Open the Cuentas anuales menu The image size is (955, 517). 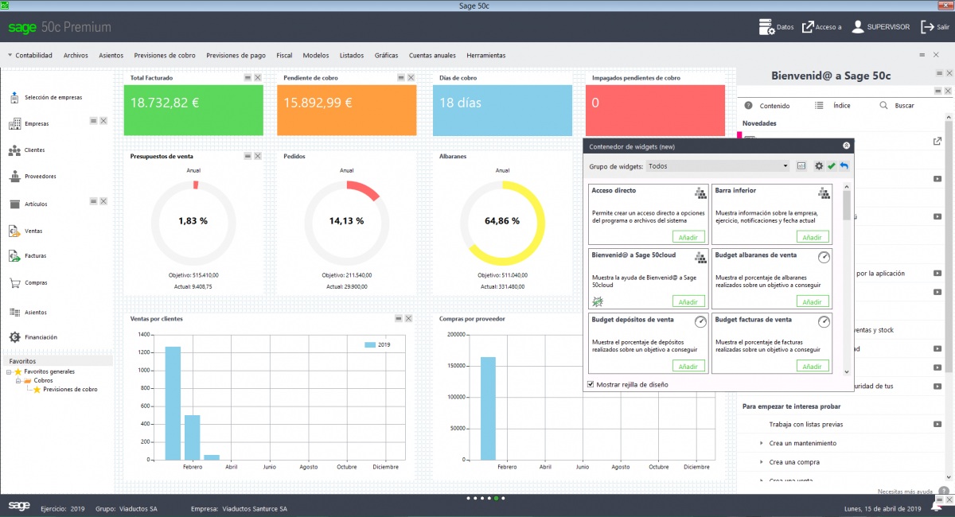click(x=432, y=56)
